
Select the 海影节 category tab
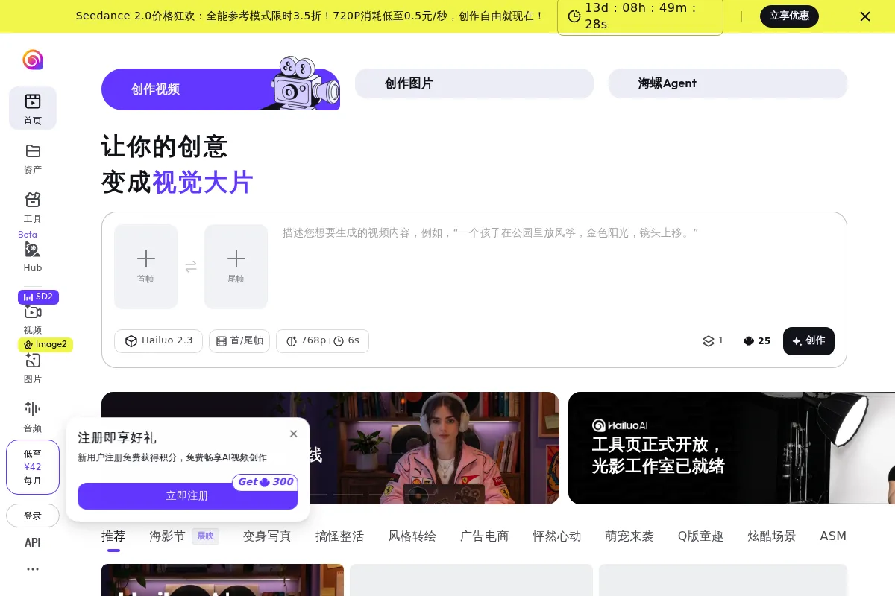[167, 536]
